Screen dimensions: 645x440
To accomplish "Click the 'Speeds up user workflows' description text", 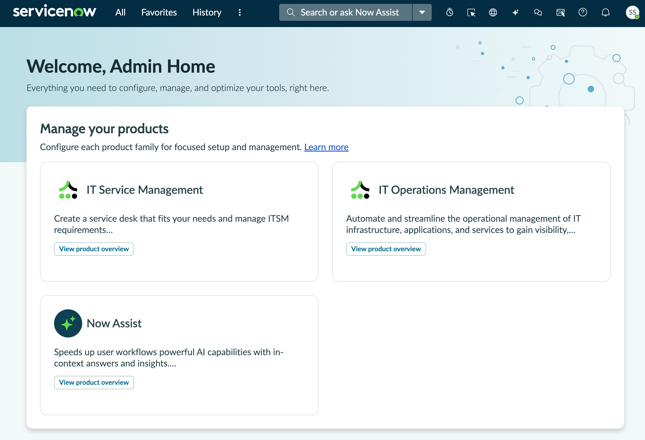I will pyautogui.click(x=169, y=358).
